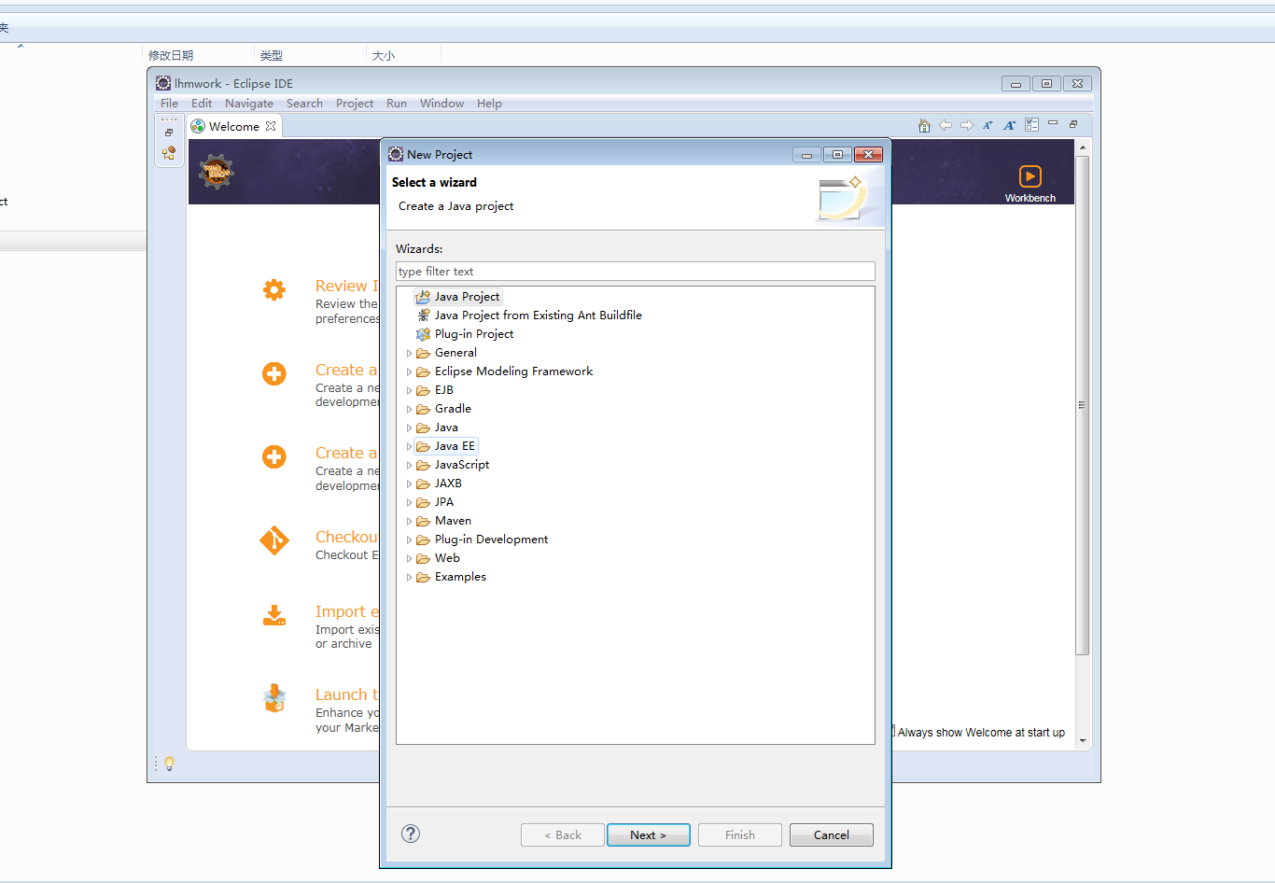The image size is (1275, 883).
Task: Expand the General folder
Action: click(x=409, y=353)
